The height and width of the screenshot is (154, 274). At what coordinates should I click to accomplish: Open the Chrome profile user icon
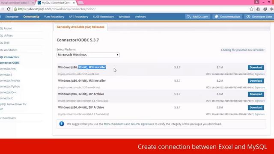pos(257,2)
